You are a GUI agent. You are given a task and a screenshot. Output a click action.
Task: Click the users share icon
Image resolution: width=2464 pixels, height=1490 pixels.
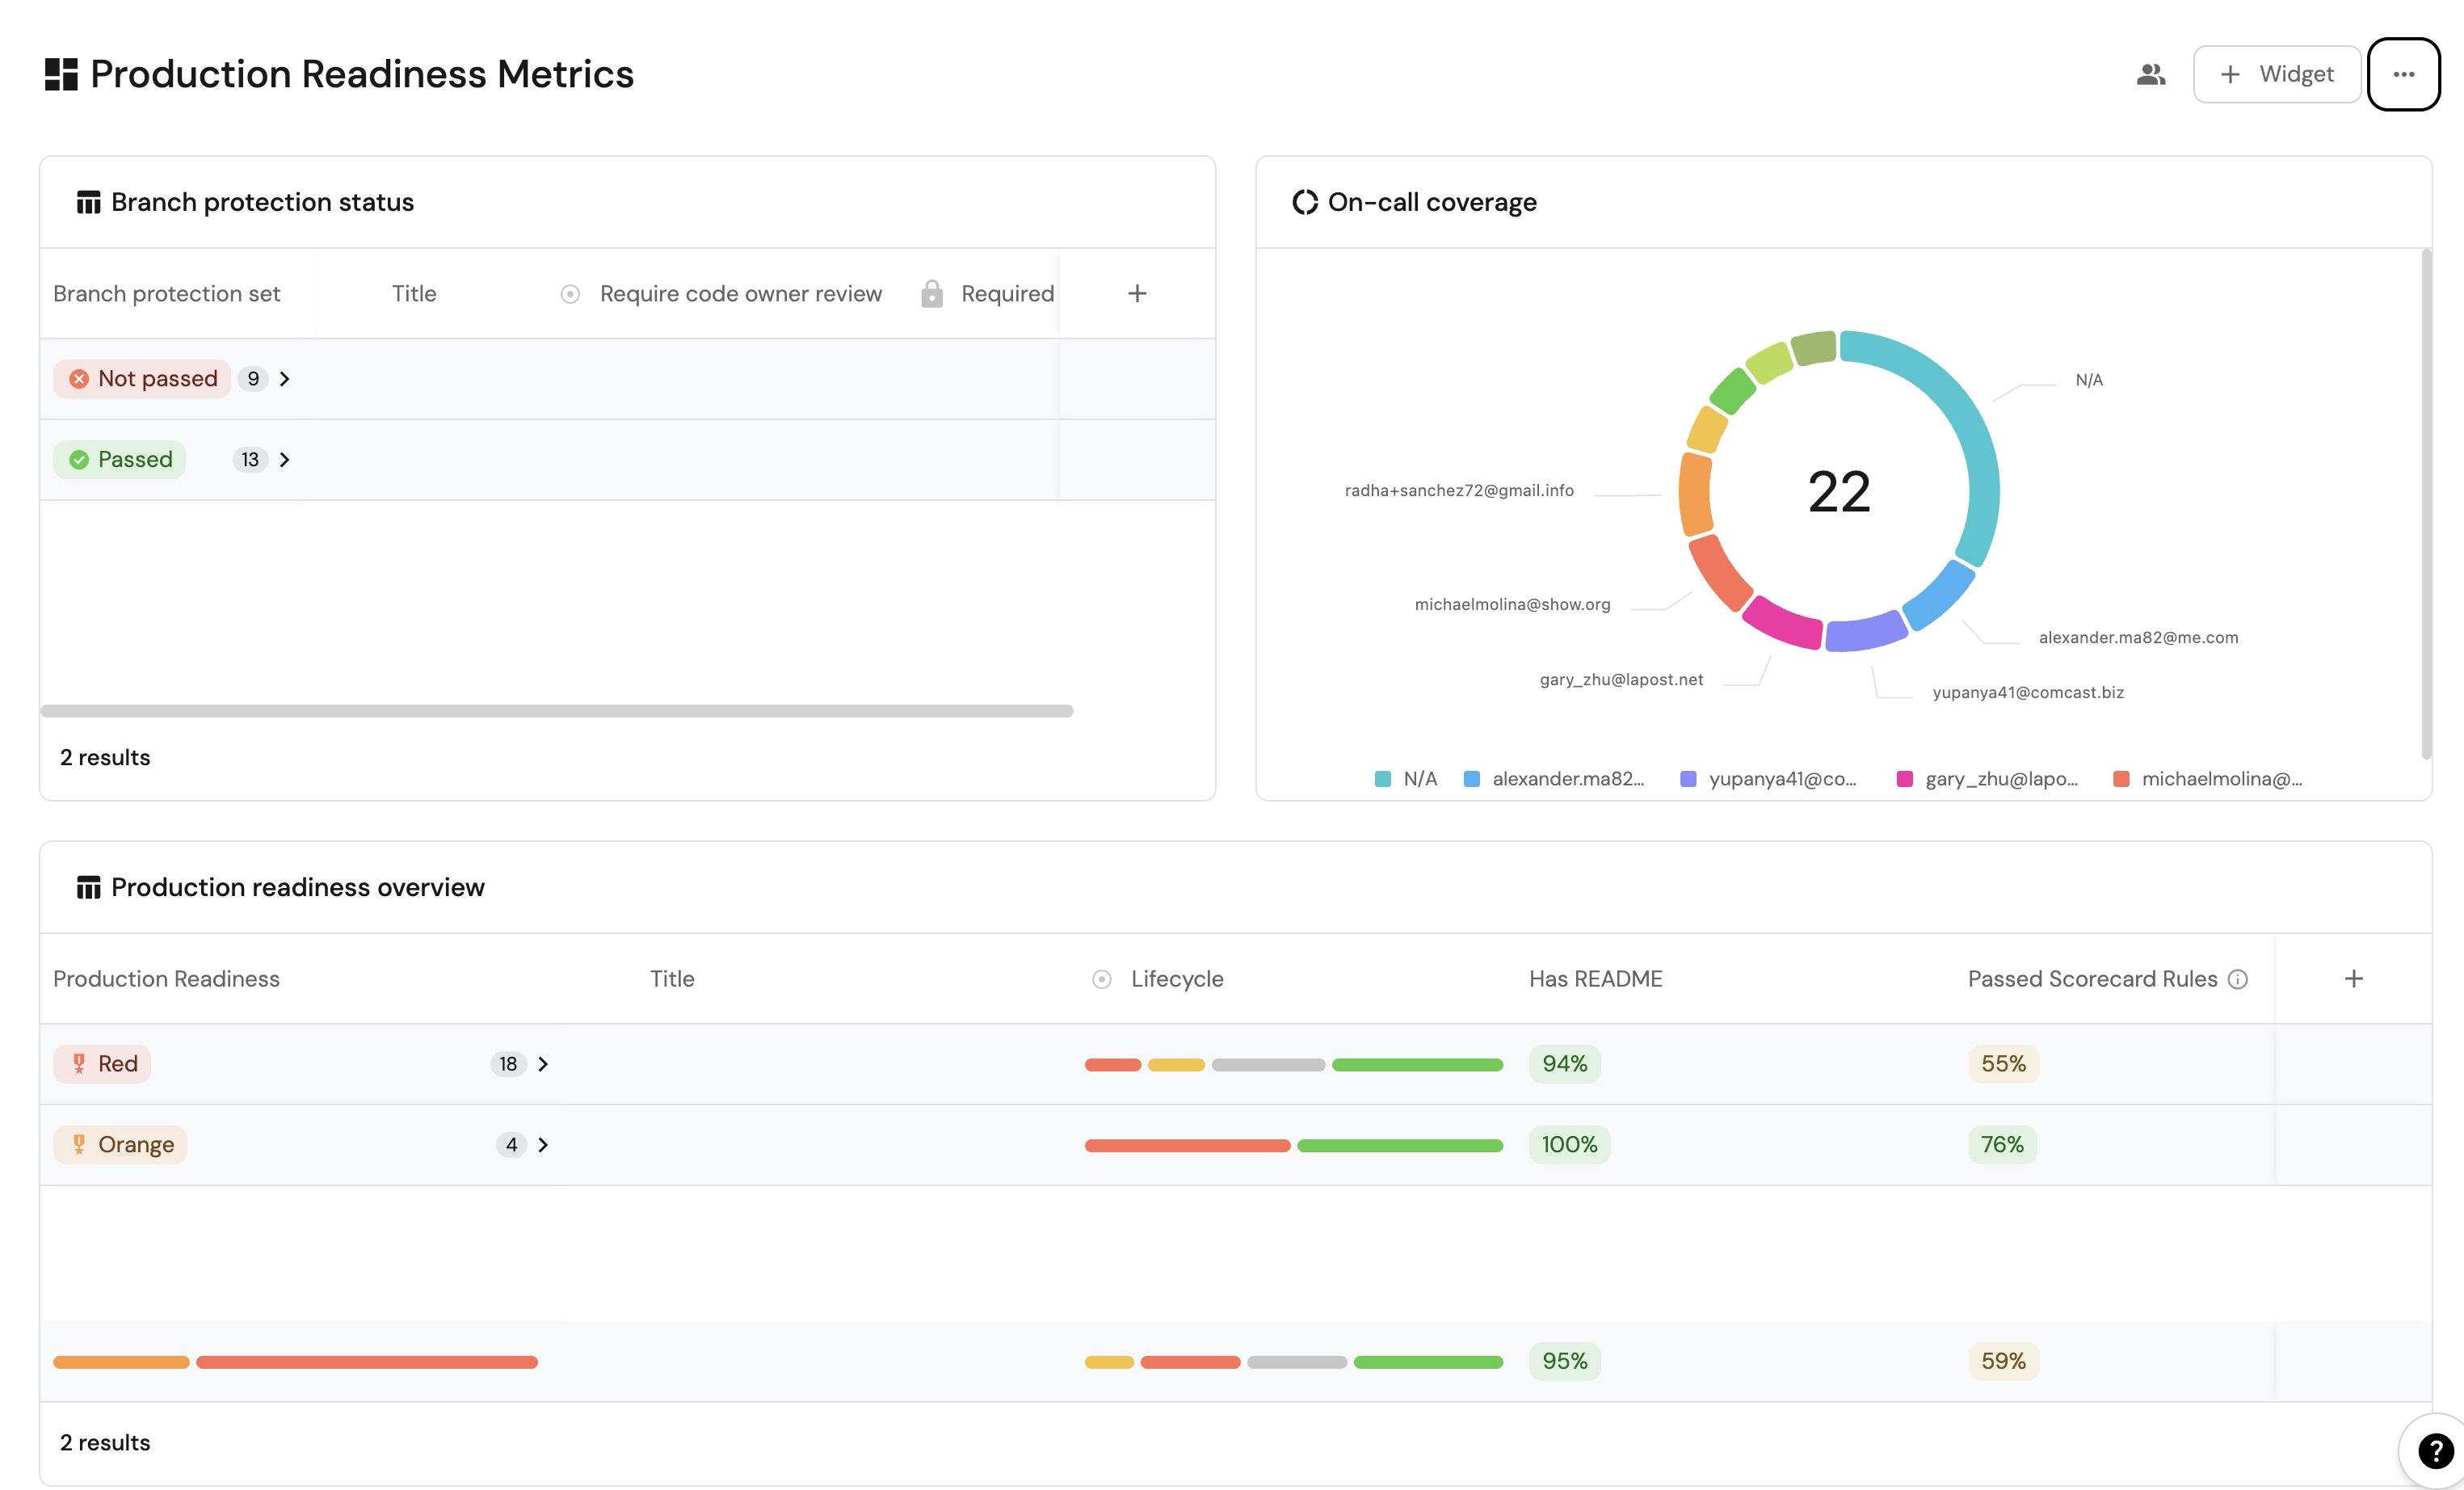2150,74
